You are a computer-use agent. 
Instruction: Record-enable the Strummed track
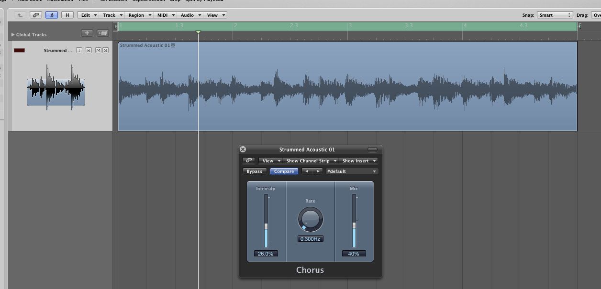point(89,50)
